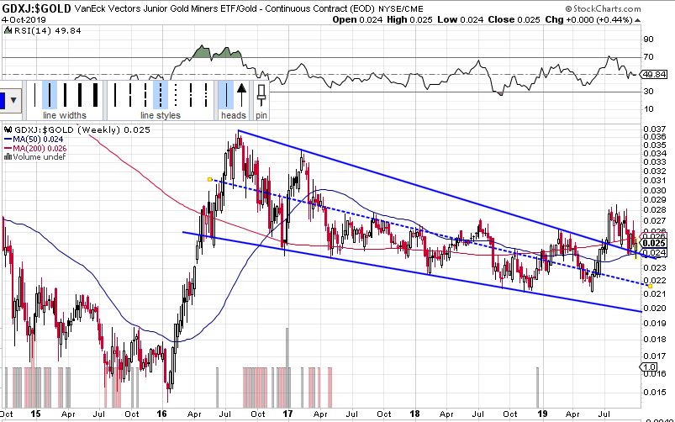675x422 pixels.
Task: Select the highlighted short-dash line style
Action: click(161, 95)
